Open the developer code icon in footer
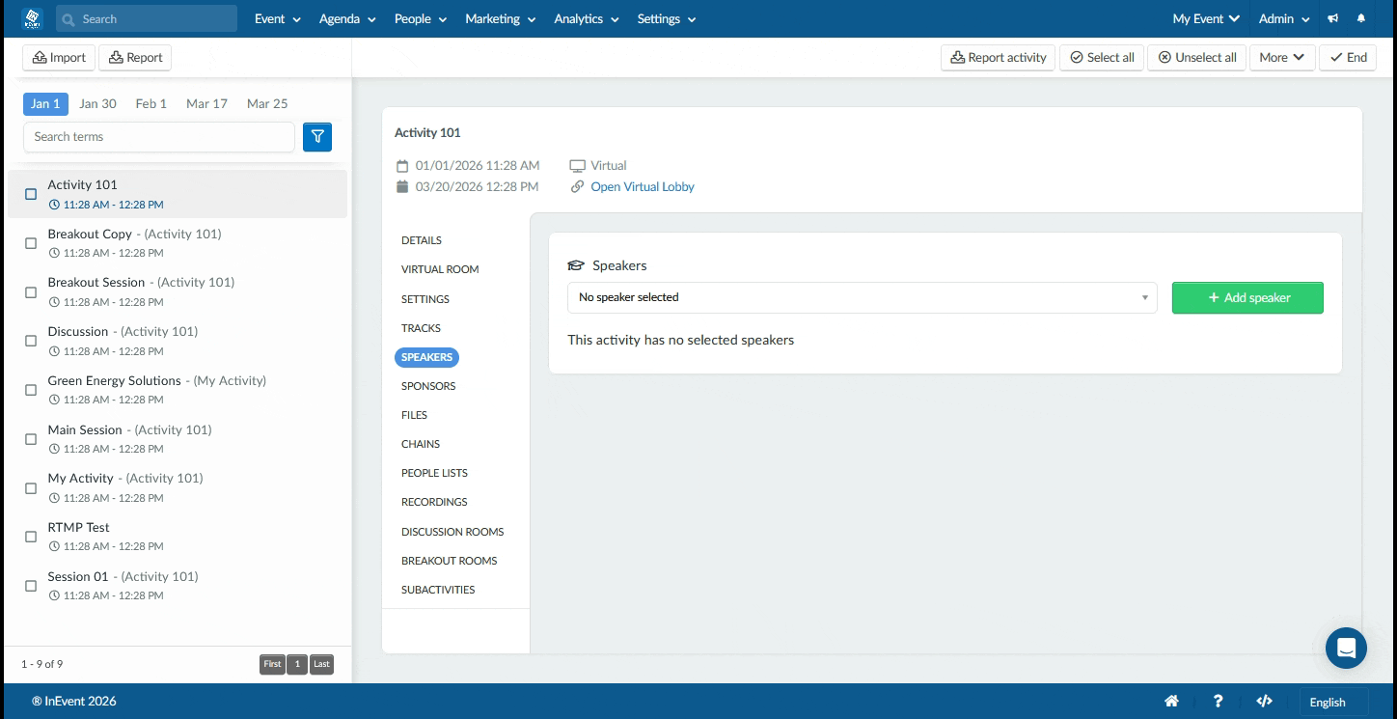 pos(1265,702)
